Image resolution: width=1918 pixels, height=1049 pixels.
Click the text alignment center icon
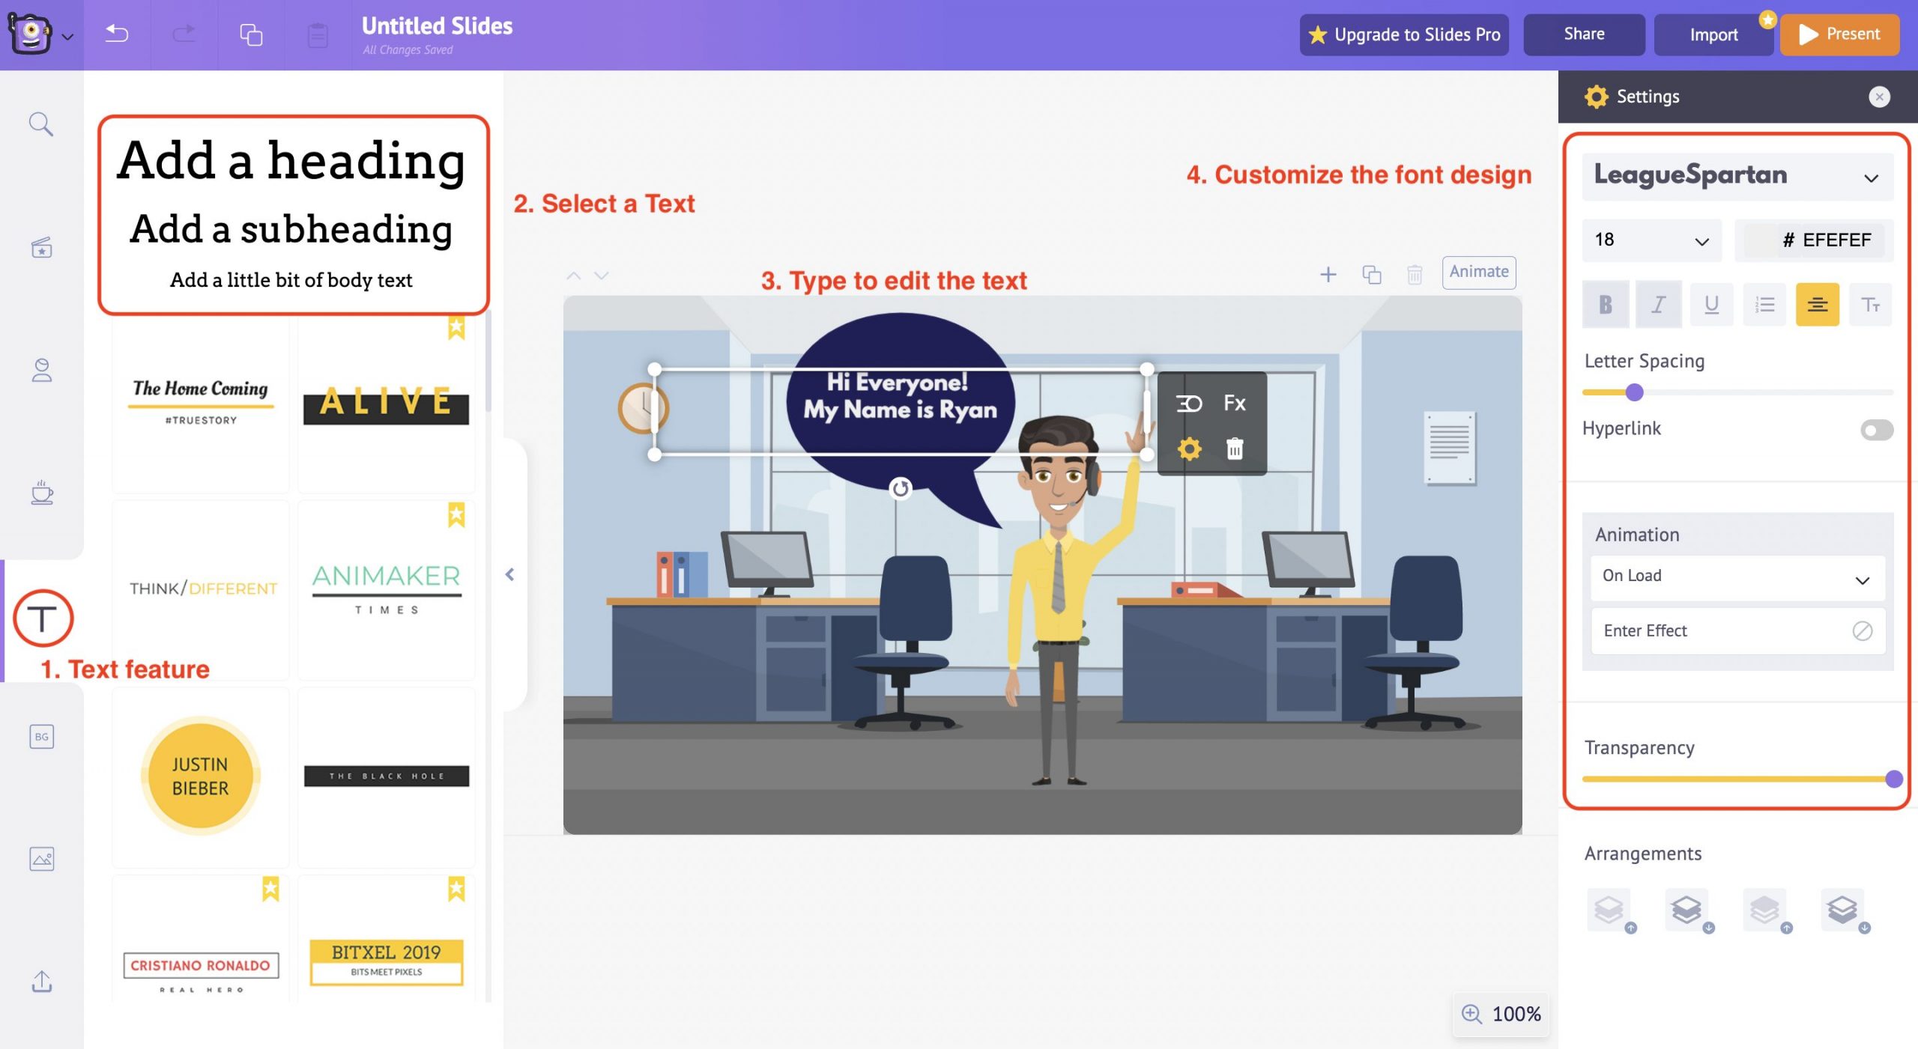[1816, 302]
